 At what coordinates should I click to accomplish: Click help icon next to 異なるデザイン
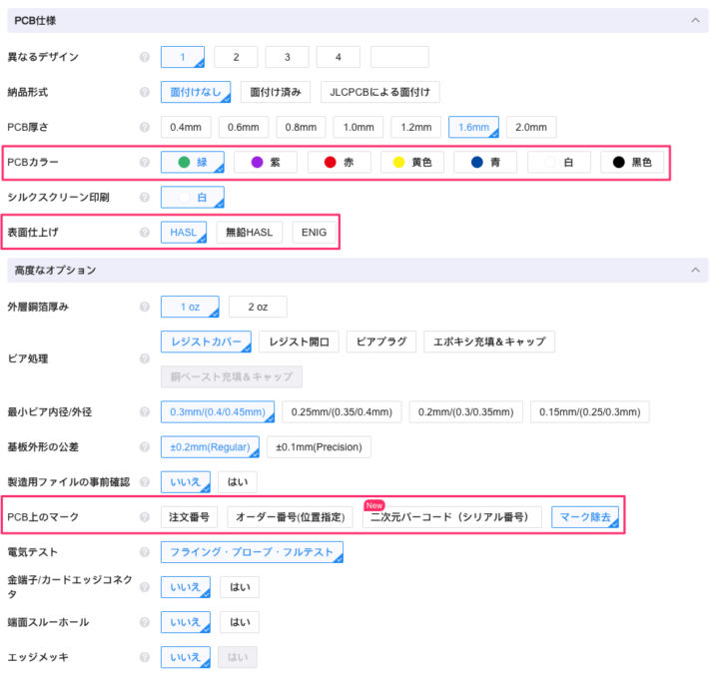(x=145, y=58)
